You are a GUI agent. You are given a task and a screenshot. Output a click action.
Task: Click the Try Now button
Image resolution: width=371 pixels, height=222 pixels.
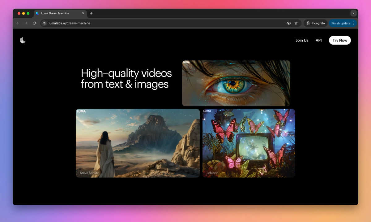(340, 40)
